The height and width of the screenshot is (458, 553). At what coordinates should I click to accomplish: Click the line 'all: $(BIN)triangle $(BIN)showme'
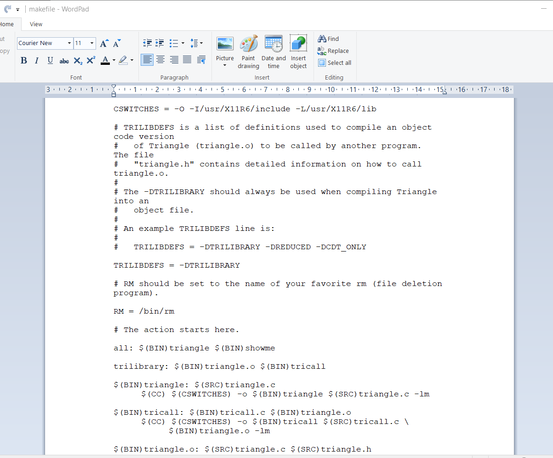pyautogui.click(x=194, y=348)
